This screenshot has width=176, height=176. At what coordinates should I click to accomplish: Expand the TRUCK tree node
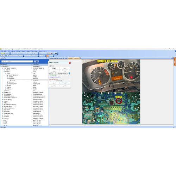[x=6, y=89]
